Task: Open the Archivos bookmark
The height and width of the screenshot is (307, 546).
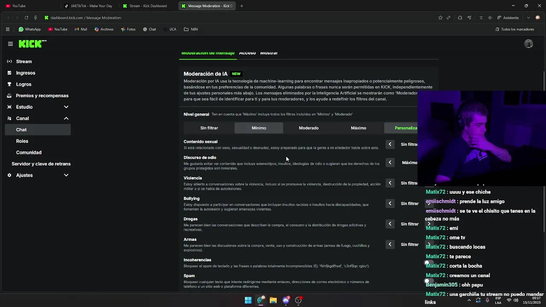Action: point(104,29)
